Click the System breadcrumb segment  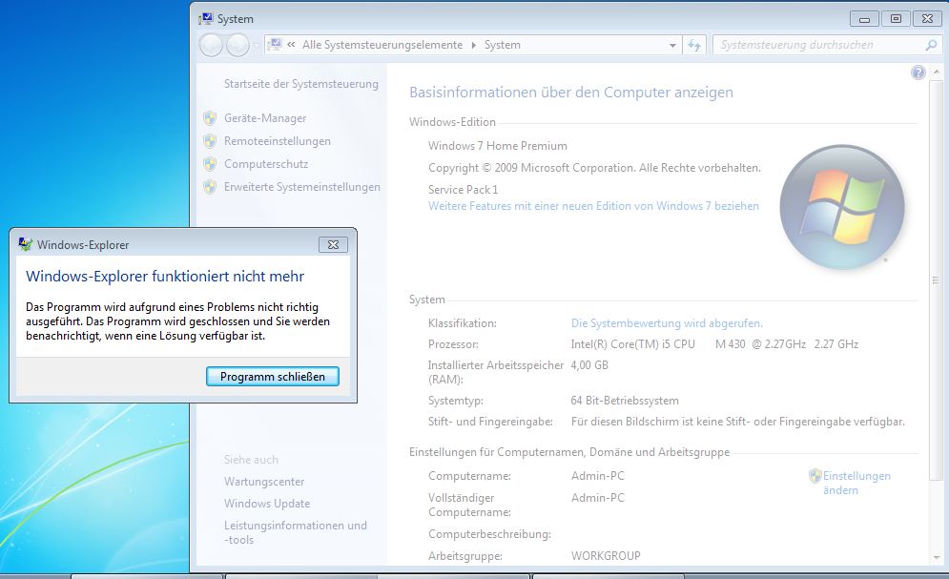(502, 45)
